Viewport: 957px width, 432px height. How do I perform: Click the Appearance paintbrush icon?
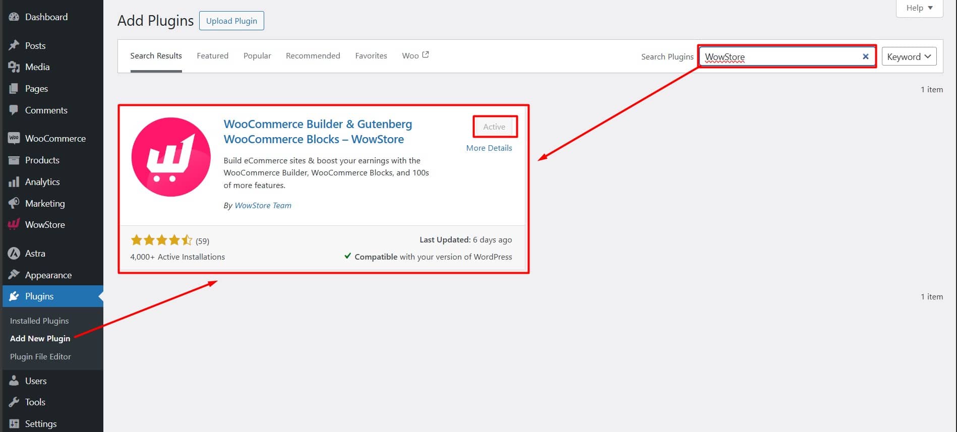click(14, 275)
